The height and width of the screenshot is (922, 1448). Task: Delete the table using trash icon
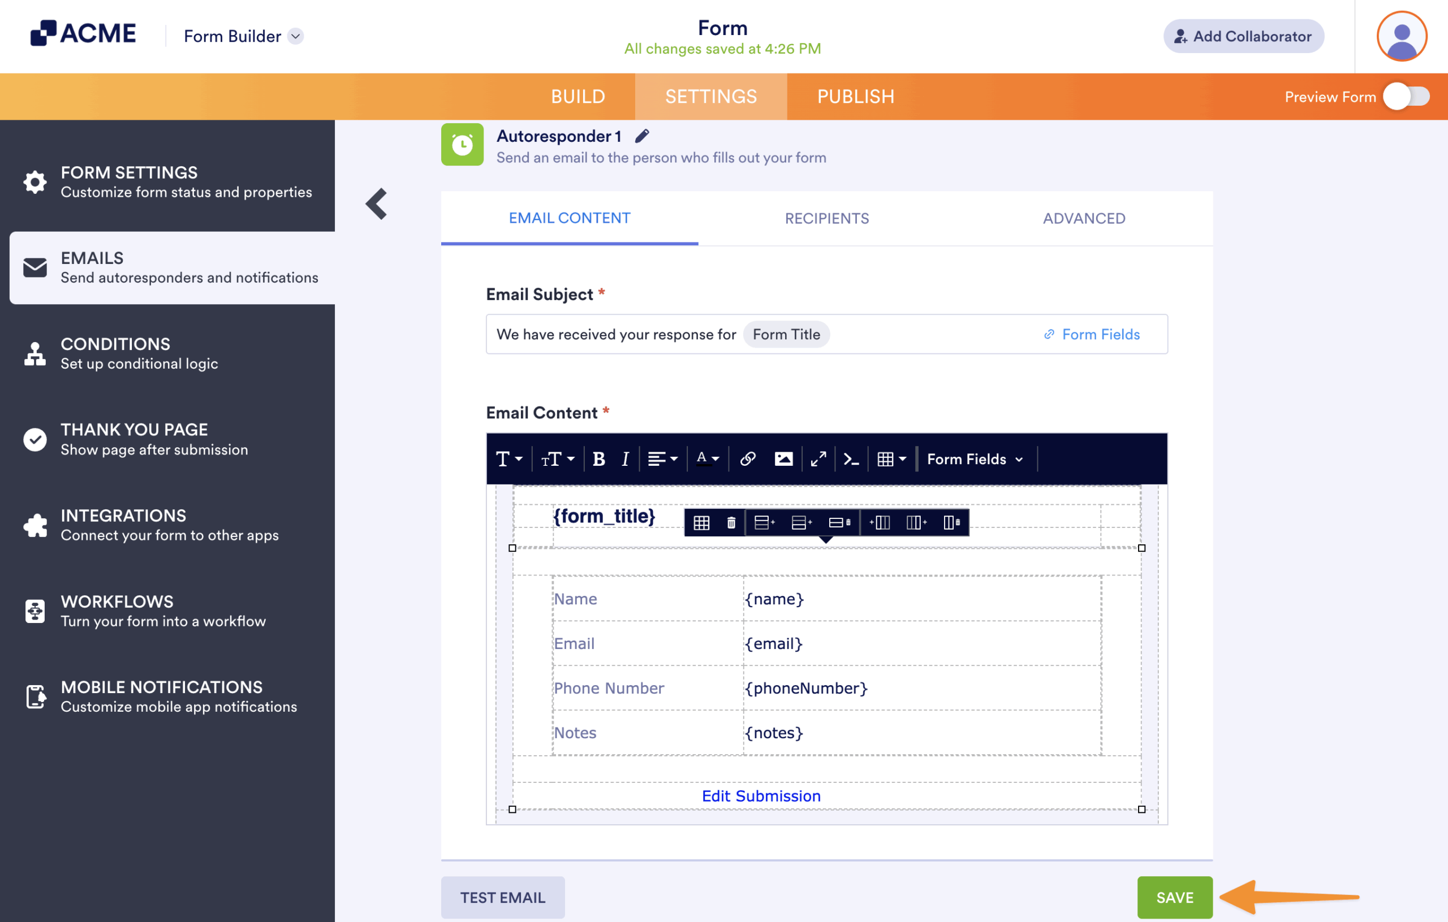(731, 523)
